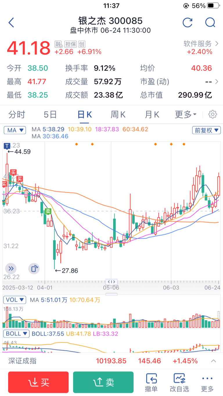Viewport: 223px width, 396px height.
Task: Open 更多 three-dot menu at bottom
Action: coord(207,382)
